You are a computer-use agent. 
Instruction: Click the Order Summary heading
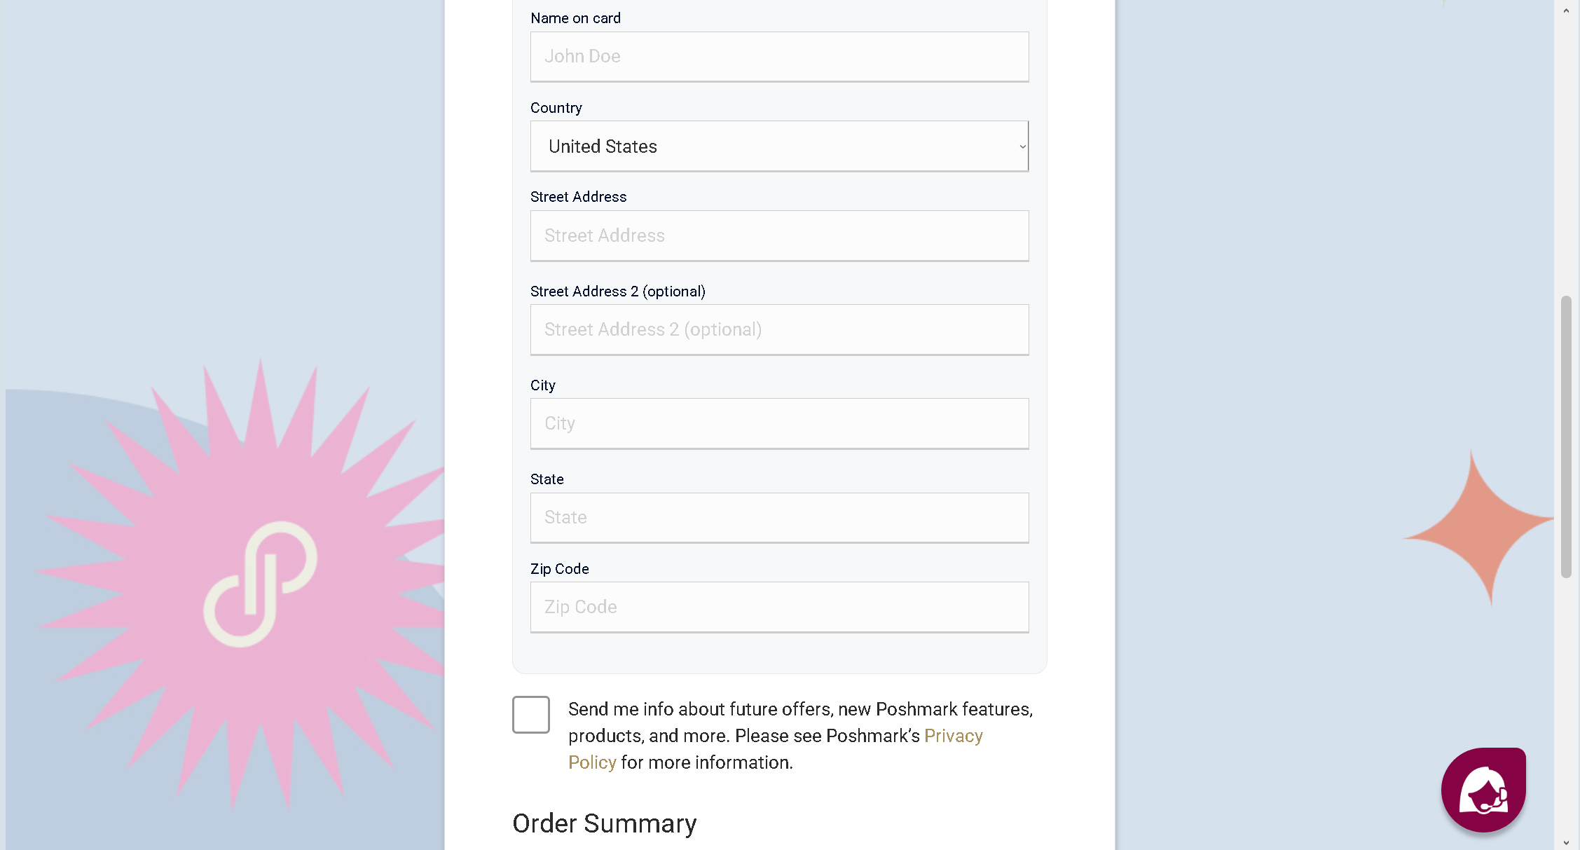click(x=604, y=823)
